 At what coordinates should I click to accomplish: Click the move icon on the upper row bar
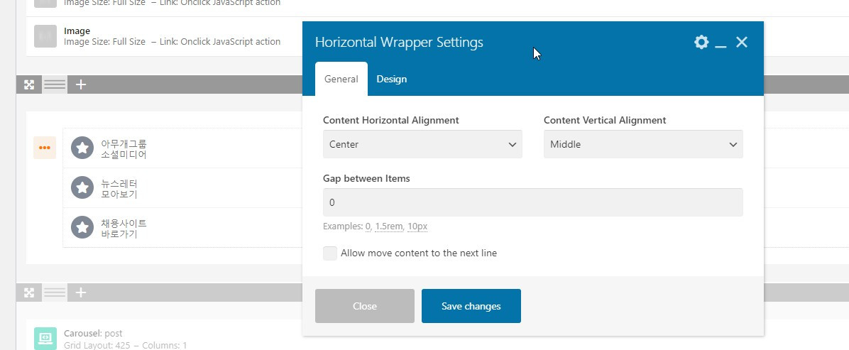pyautogui.click(x=29, y=84)
